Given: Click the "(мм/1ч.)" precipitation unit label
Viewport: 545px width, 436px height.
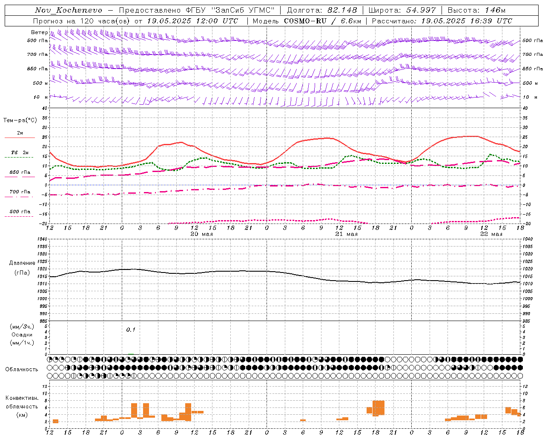Looking at the screenshot, I should [22, 343].
